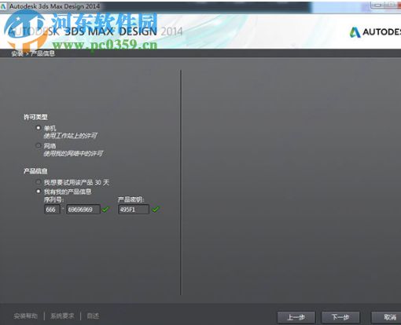Click the Autodesk logo in the header
Screen dimensions: 401x325
(x=375, y=32)
